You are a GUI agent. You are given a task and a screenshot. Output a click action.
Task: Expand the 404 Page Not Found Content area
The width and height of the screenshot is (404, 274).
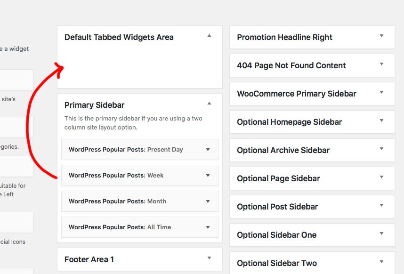click(382, 65)
